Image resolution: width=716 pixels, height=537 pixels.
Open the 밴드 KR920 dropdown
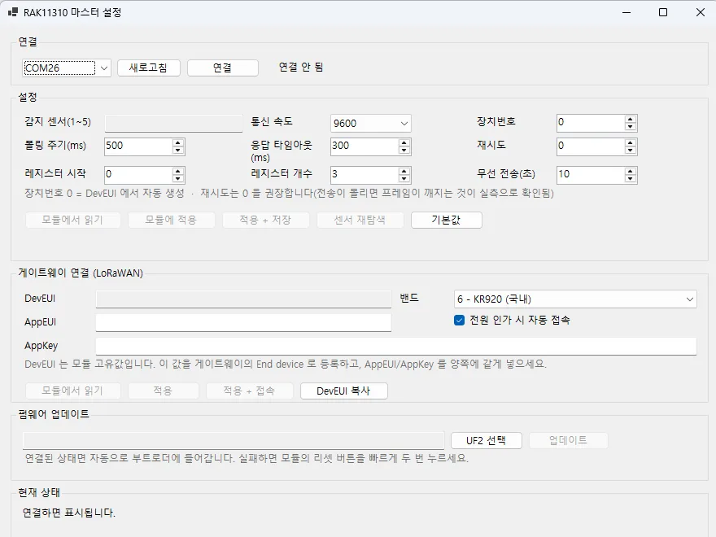click(575, 299)
